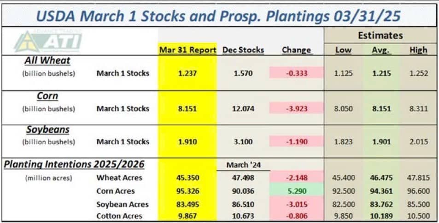Click the ATI logo
This screenshot has width=439, height=223.
pos(47,41)
